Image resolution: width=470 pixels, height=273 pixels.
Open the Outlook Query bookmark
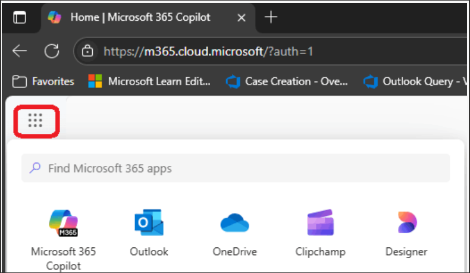[415, 81]
